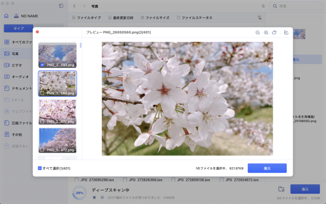
Task: Pause the deep scan
Action: click(x=102, y=197)
